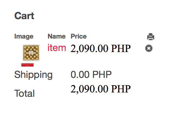Click the Total amount 2,090.00 PHP
This screenshot has width=172, height=124.
101,89
